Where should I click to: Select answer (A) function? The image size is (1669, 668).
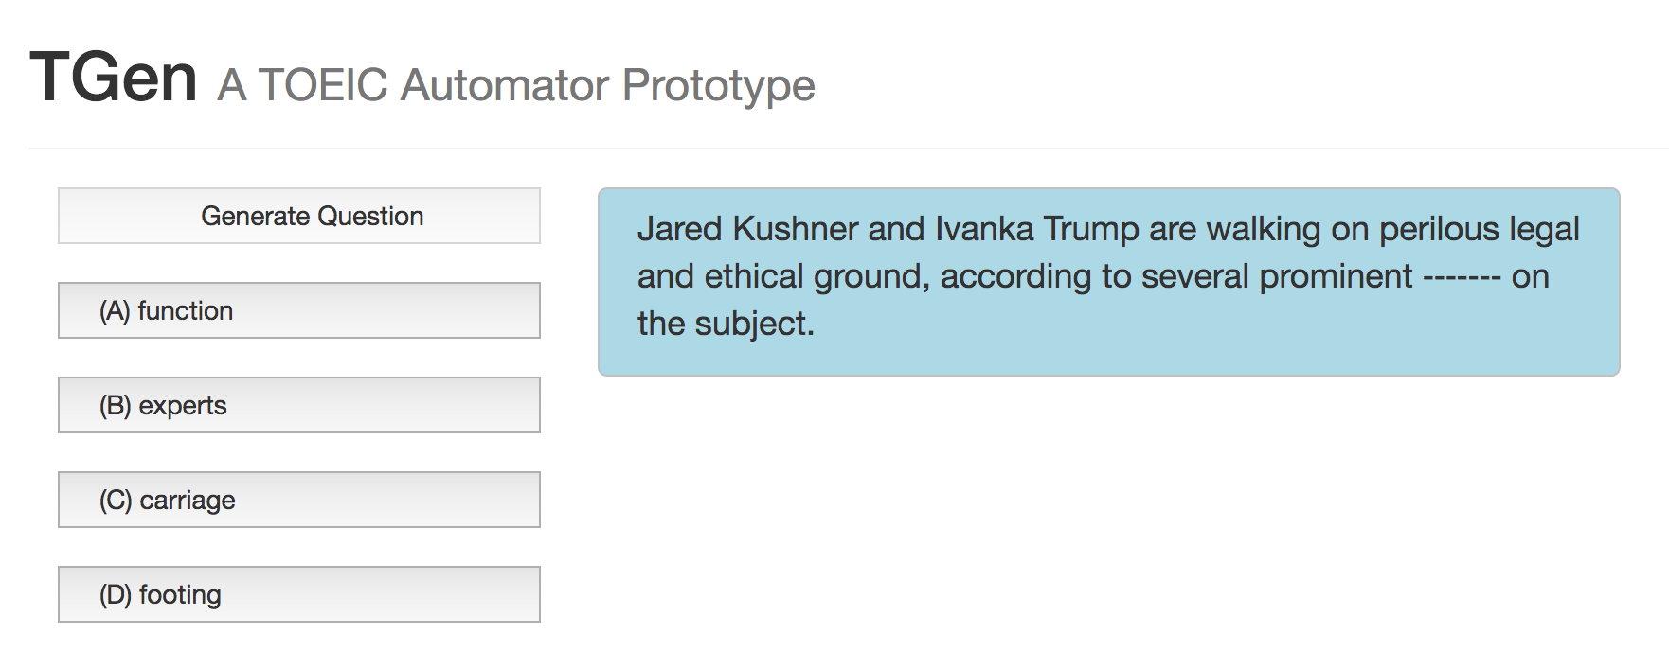click(299, 310)
